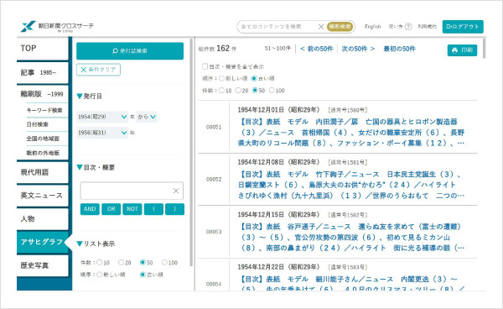Screen dimensions: 503x309
Task: Select 古い順 in results header
Action: point(254,78)
